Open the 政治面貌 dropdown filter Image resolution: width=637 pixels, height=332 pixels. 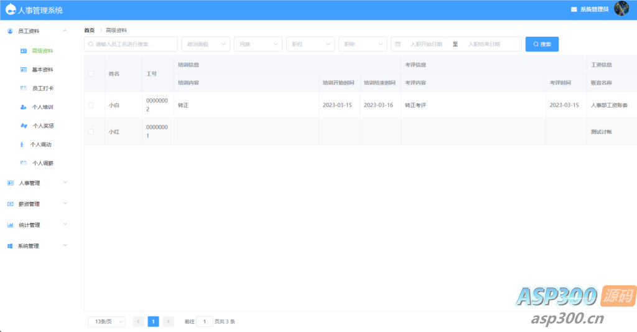pyautogui.click(x=205, y=44)
